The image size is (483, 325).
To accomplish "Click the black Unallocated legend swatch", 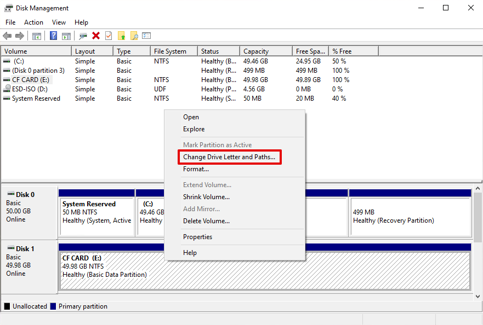I will [7, 306].
